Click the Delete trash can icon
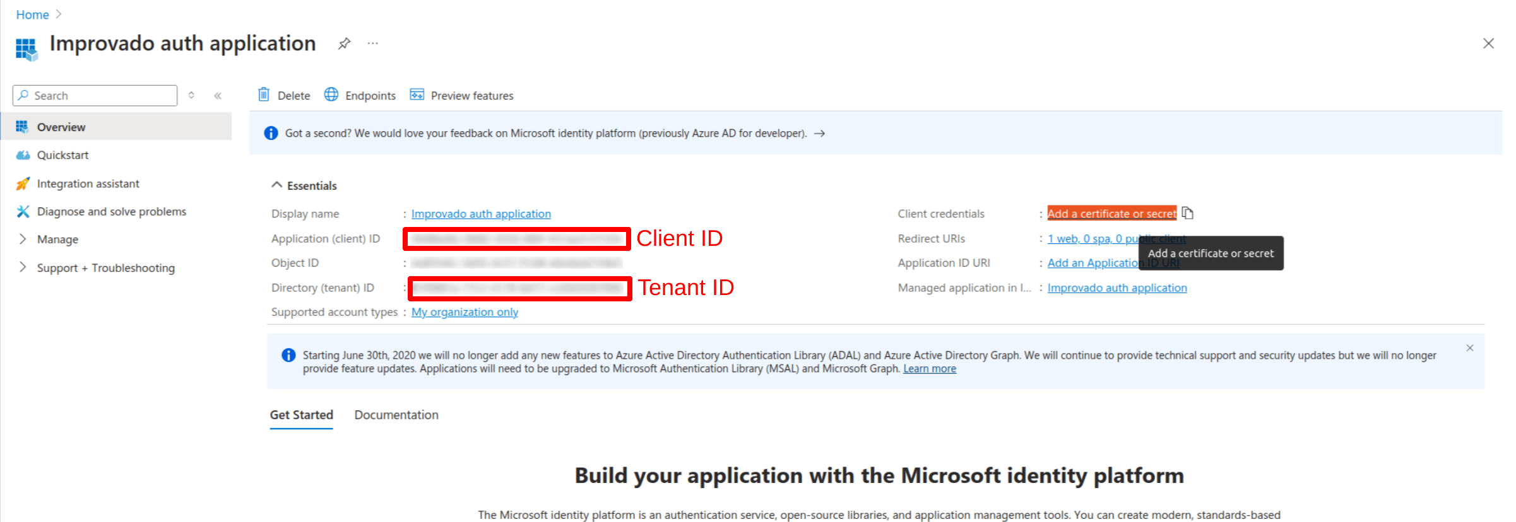Screen dimensions: 1516x522 coord(264,95)
